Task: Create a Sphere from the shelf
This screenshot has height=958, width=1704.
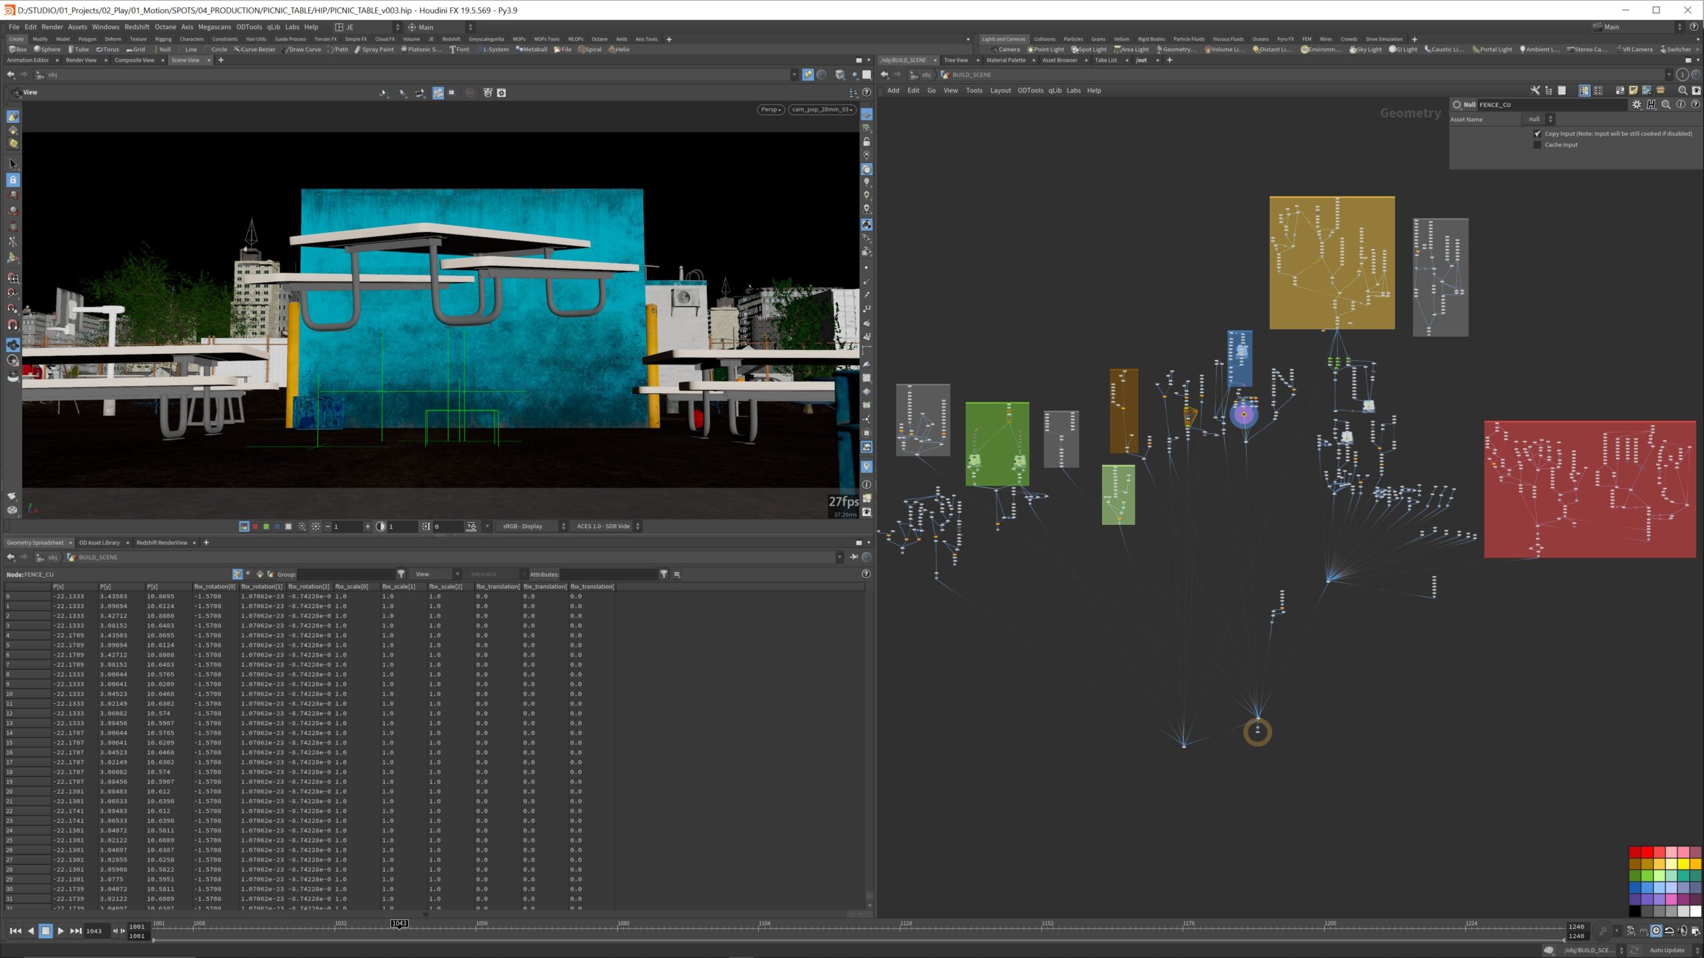Action: (x=47, y=49)
